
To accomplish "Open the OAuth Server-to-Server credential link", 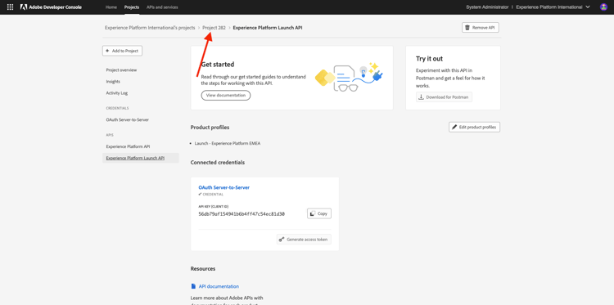I will pos(224,187).
